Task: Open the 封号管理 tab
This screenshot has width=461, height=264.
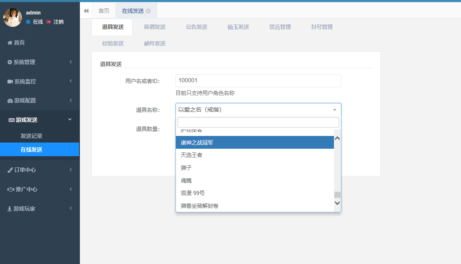Action: point(322,27)
